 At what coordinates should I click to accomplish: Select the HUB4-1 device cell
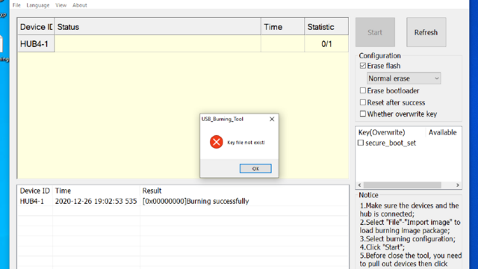(x=36, y=44)
